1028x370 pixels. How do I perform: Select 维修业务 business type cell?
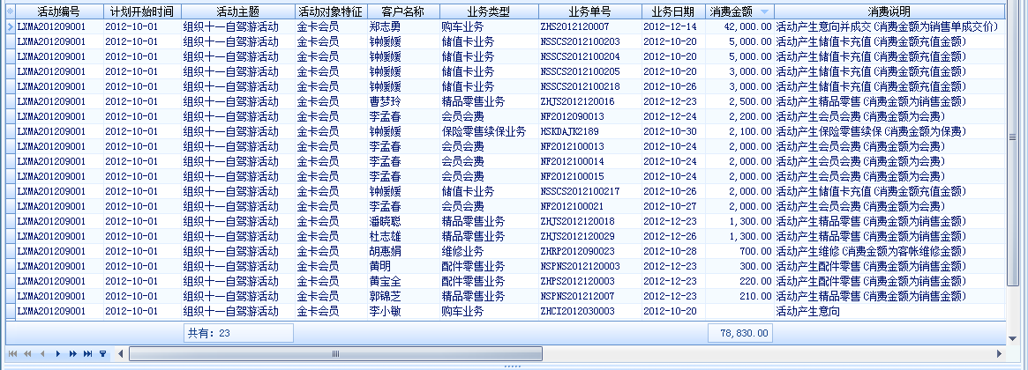point(489,251)
